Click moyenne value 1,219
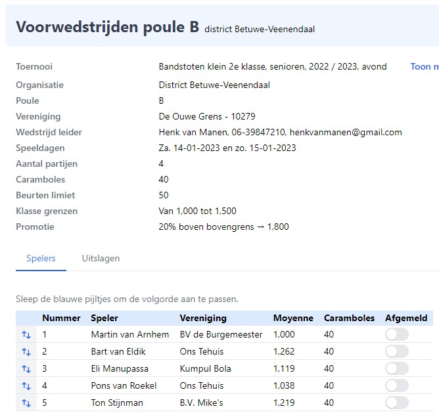The image size is (439, 415). click(x=284, y=403)
